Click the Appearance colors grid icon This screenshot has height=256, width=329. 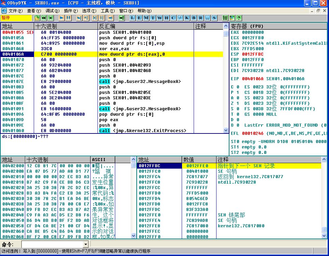tap(232, 18)
